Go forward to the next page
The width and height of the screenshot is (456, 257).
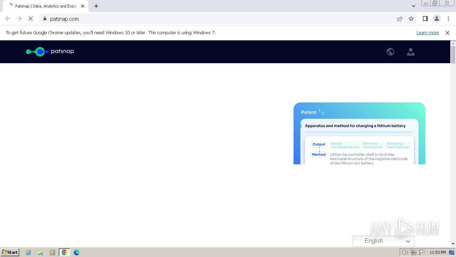(19, 19)
